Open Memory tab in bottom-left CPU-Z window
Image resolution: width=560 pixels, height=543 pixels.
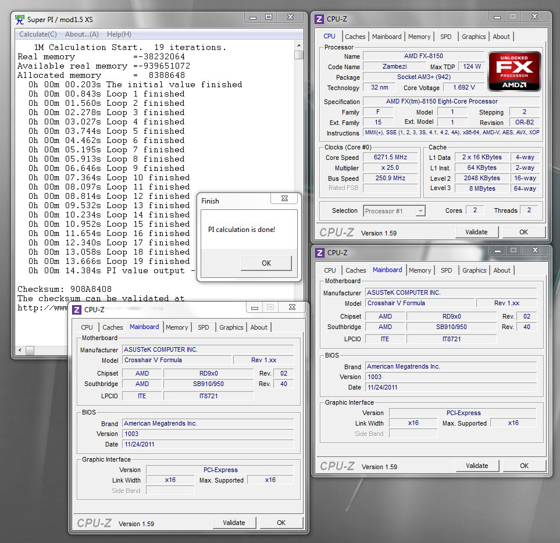[x=177, y=327]
